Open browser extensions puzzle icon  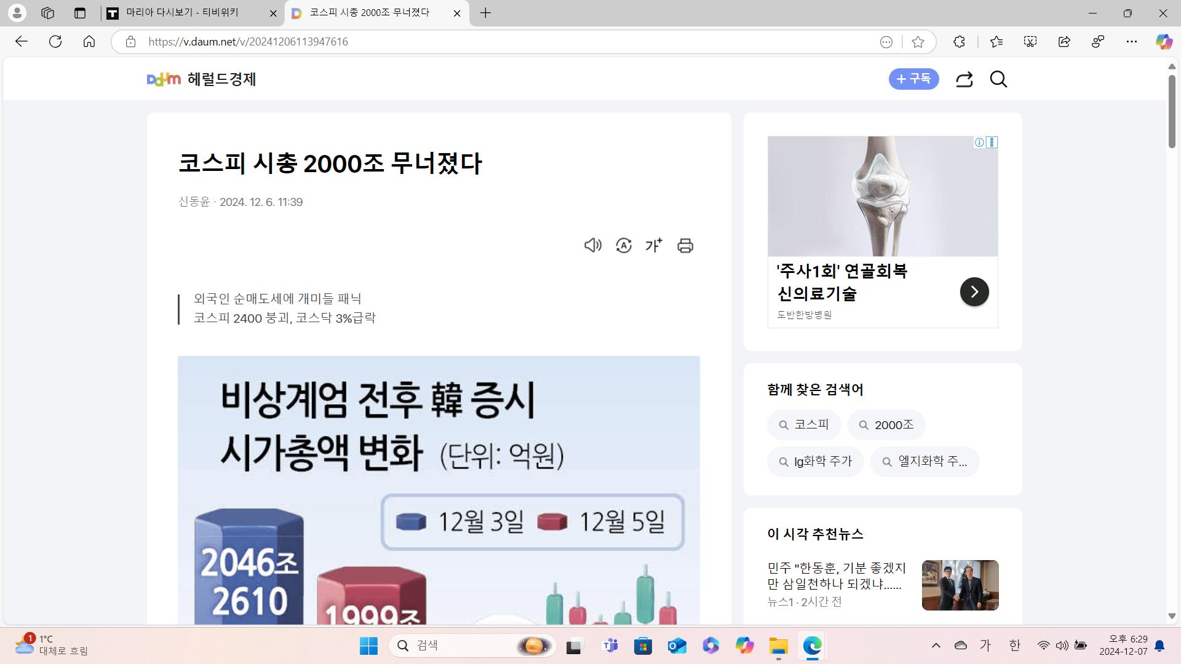959,42
